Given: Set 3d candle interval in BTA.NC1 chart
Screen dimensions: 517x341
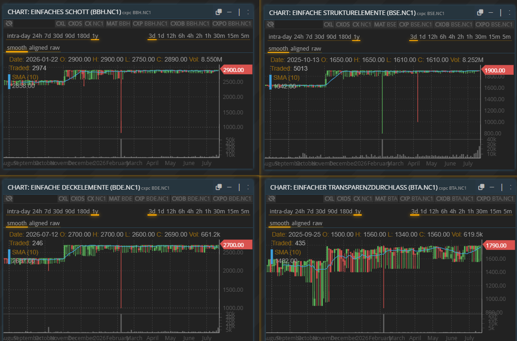Looking at the screenshot, I should 414,212.
